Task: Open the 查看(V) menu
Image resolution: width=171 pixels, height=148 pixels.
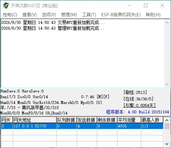Action: pyautogui.click(x=30, y=15)
